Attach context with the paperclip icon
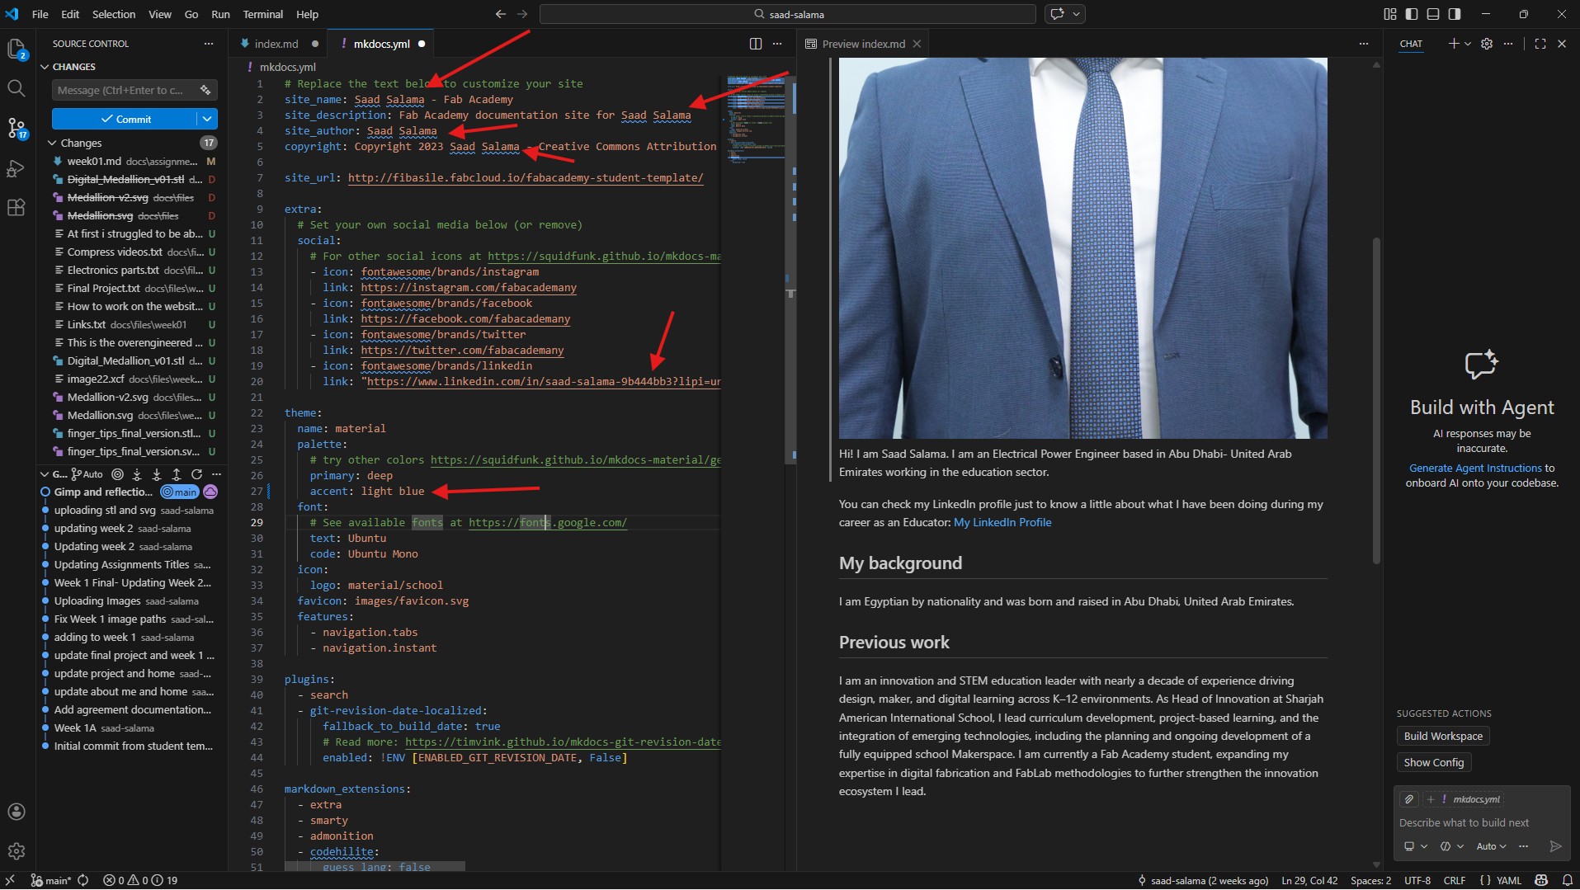Viewport: 1580px width, 890px height. pos(1409,799)
